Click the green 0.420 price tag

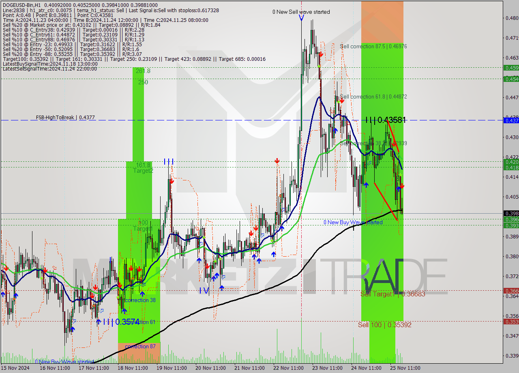tap(511, 162)
